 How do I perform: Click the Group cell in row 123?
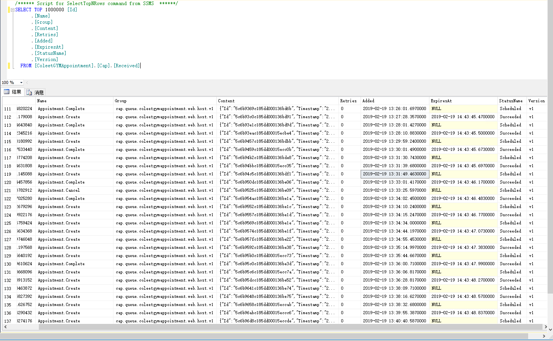pos(165,207)
